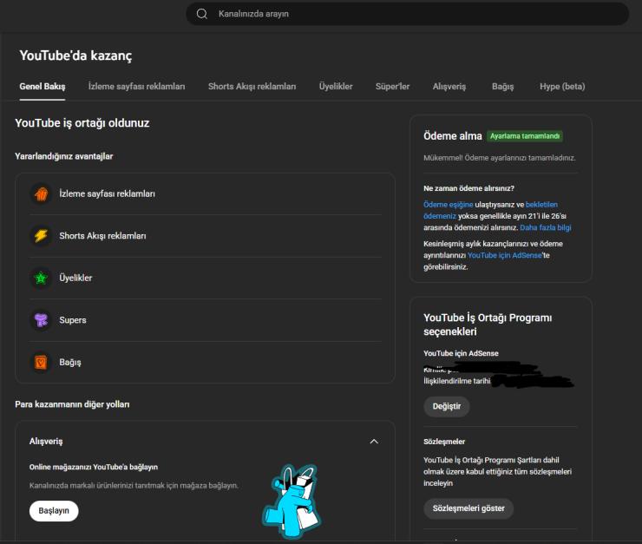The image size is (642, 544).
Task: Click the Sözleşmeleri göster button
Action: tap(468, 508)
